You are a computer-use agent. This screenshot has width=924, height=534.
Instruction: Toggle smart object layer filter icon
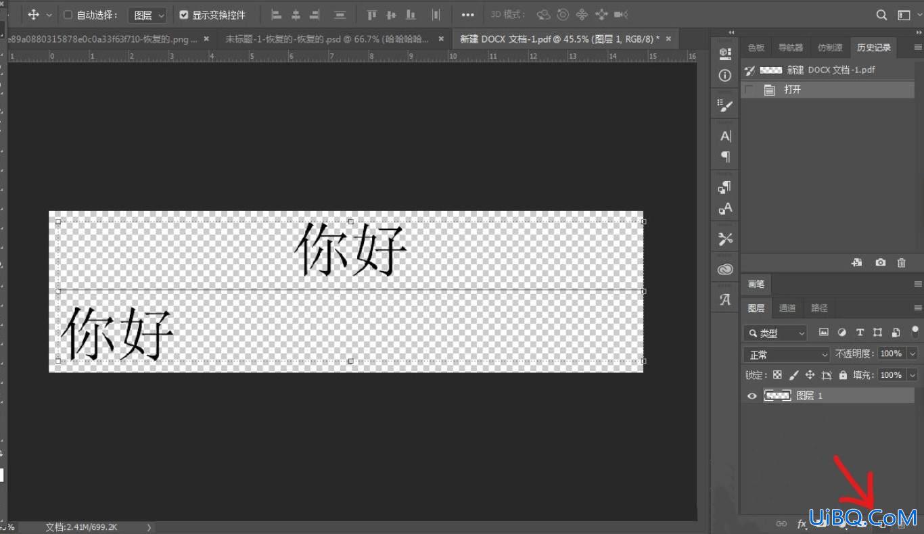tap(896, 332)
